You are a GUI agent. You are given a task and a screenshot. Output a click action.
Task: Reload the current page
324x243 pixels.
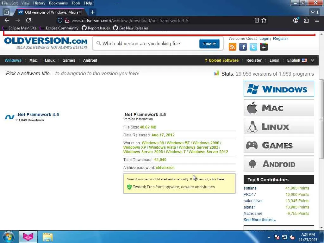point(28,20)
